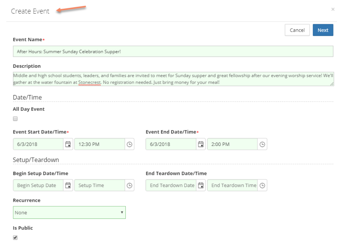Edit the Event End Date field 6/3/2018
The height and width of the screenshot is (244, 337).
[171, 144]
